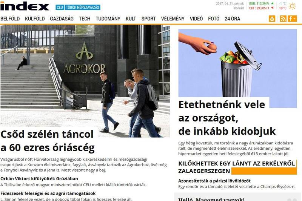302x201 pixels.
Task: Click the green EUR up-arrow indicator
Action: [272, 3]
